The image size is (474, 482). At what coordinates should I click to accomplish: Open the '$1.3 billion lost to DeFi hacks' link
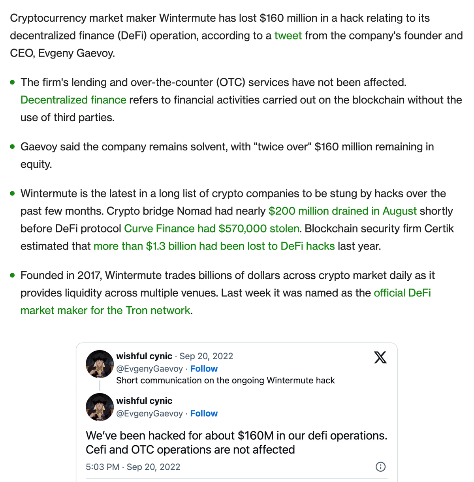(x=214, y=246)
